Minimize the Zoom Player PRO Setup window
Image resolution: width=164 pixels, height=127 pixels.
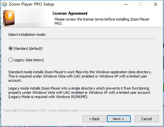click(126, 4)
